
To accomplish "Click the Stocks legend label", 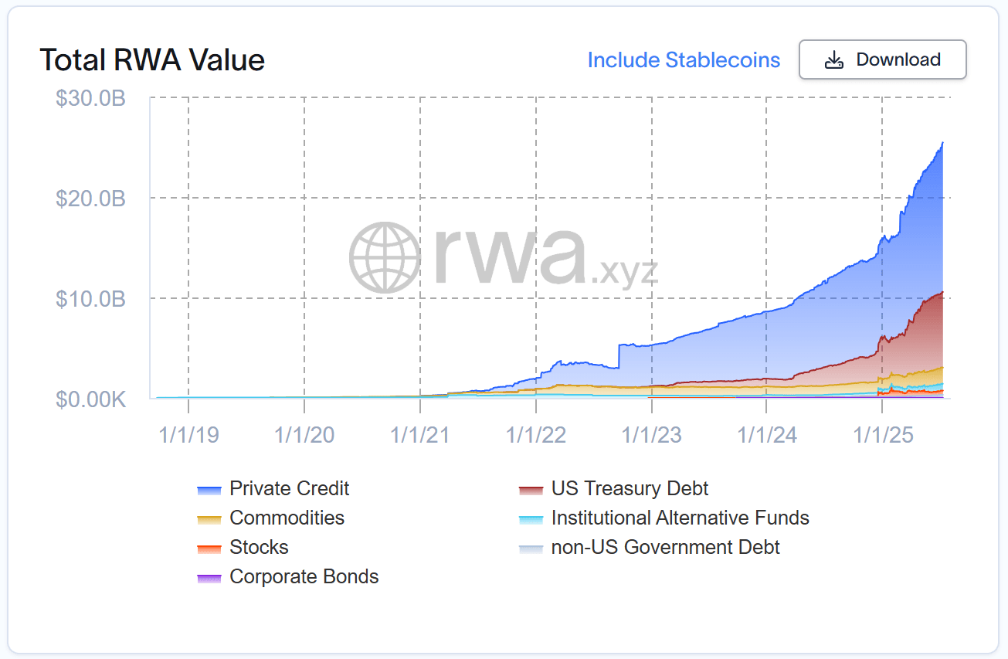I will point(259,547).
